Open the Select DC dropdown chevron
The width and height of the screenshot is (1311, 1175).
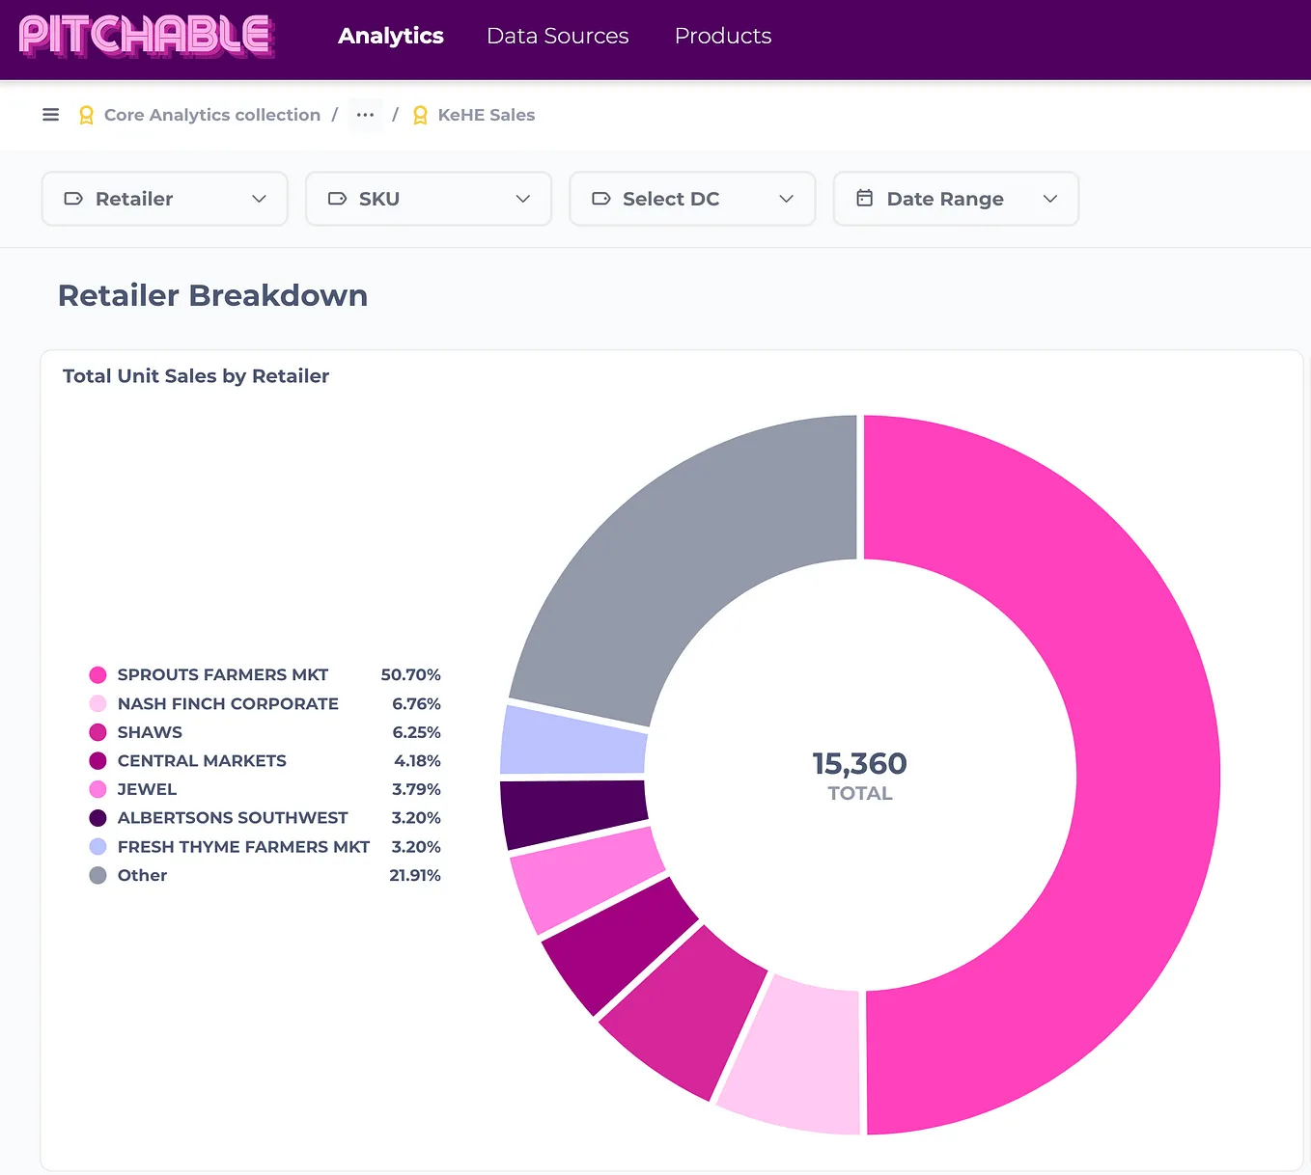787,199
